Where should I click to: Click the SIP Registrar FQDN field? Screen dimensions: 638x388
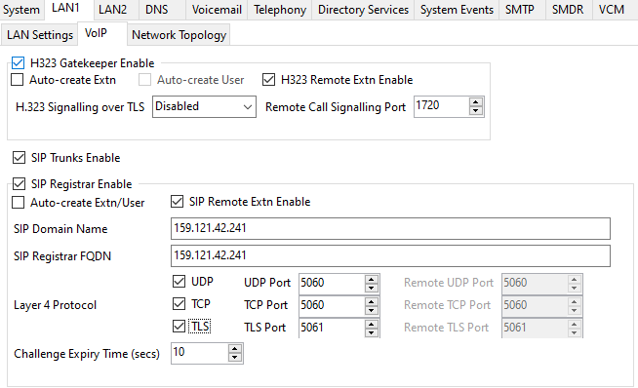(390, 255)
